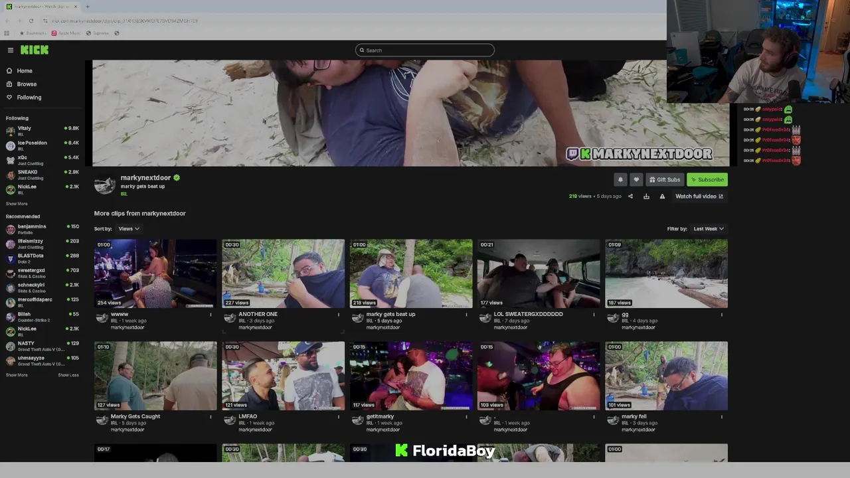Open a new browser tab
This screenshot has width=850, height=478.
[x=88, y=7]
